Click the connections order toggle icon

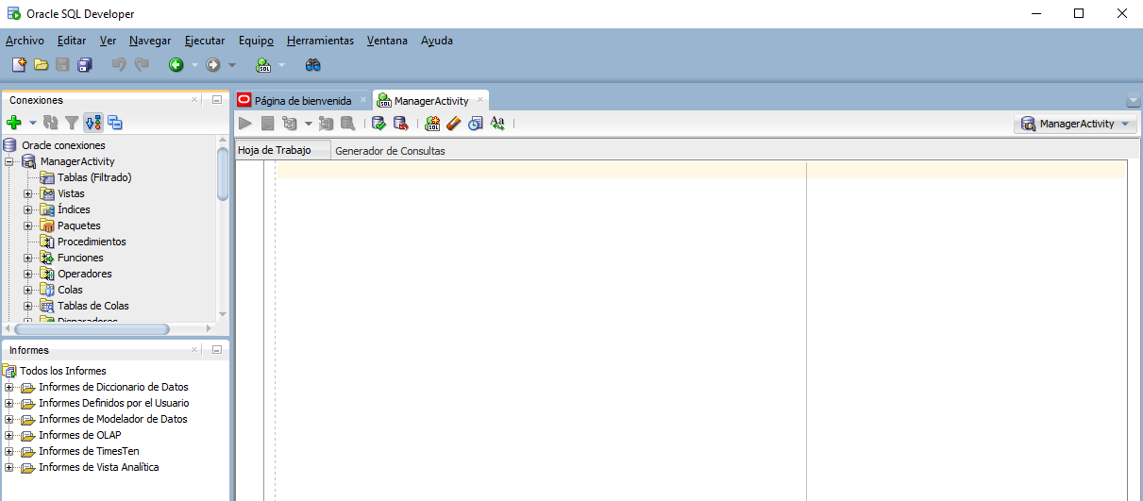pos(93,123)
